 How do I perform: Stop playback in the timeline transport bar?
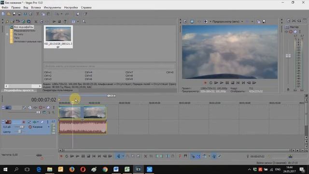(x=89, y=156)
